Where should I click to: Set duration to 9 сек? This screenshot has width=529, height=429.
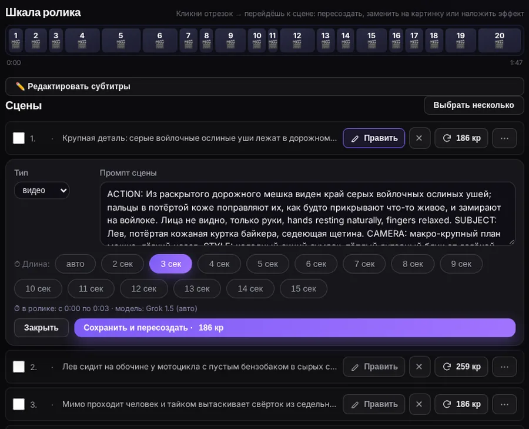click(x=461, y=264)
